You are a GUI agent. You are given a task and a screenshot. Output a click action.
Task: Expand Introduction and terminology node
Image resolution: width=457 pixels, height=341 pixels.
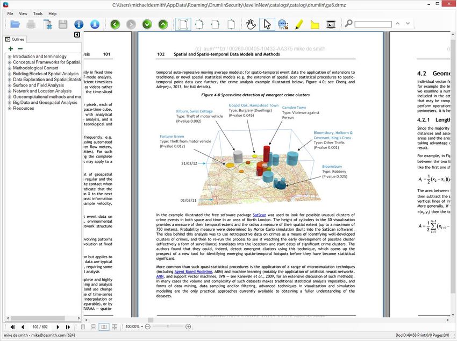tap(9, 56)
